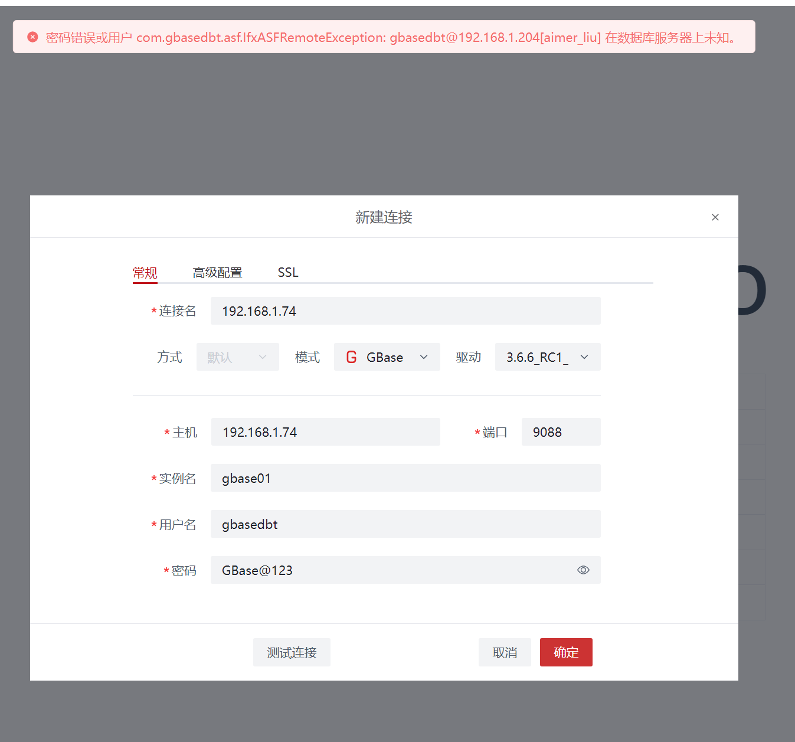Image resolution: width=795 pixels, height=742 pixels.
Task: Switch to the 高级配置 tab
Action: pyautogui.click(x=218, y=273)
